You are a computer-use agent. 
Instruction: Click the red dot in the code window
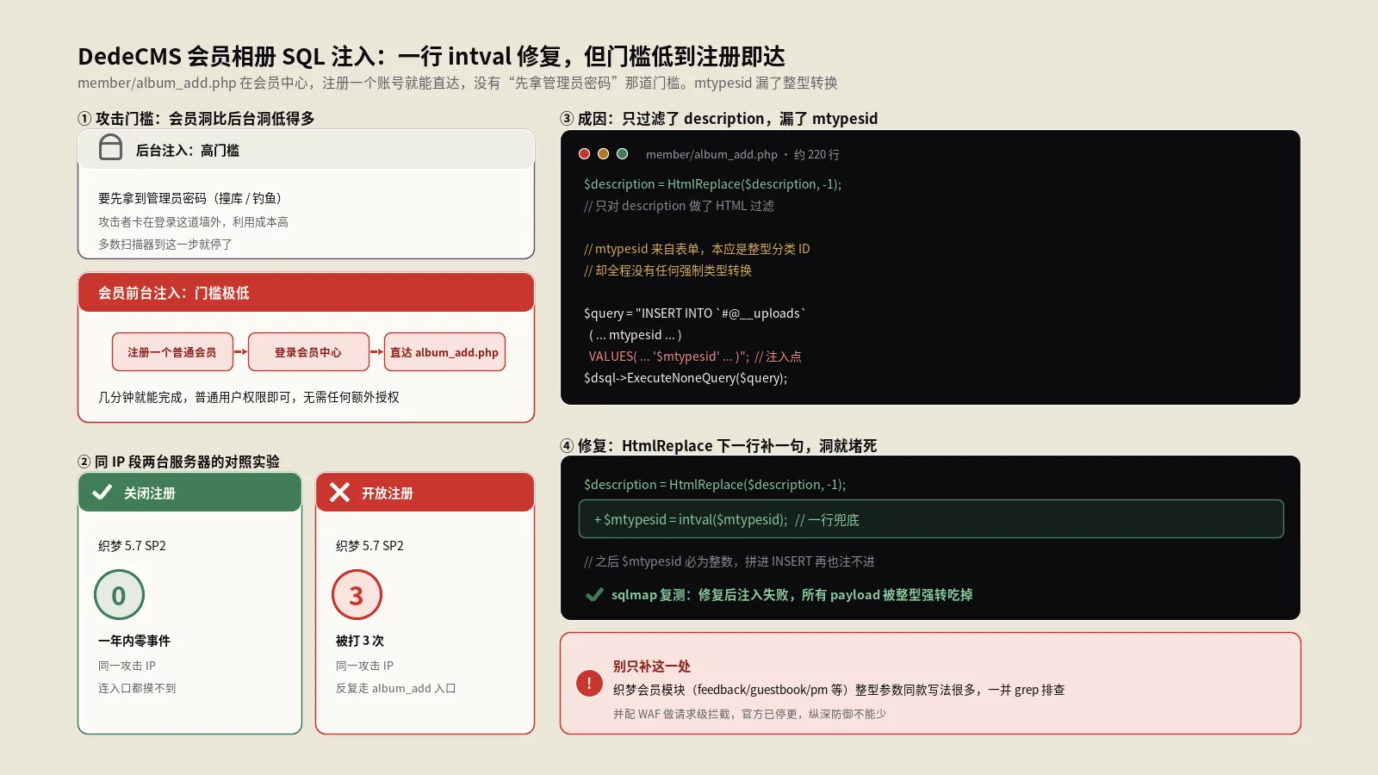point(584,154)
